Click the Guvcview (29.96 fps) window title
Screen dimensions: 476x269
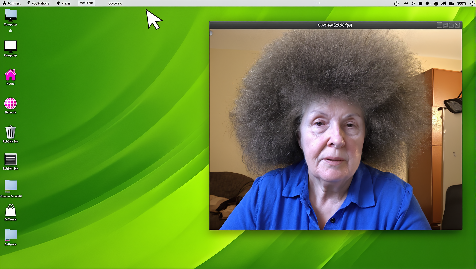[x=335, y=25]
